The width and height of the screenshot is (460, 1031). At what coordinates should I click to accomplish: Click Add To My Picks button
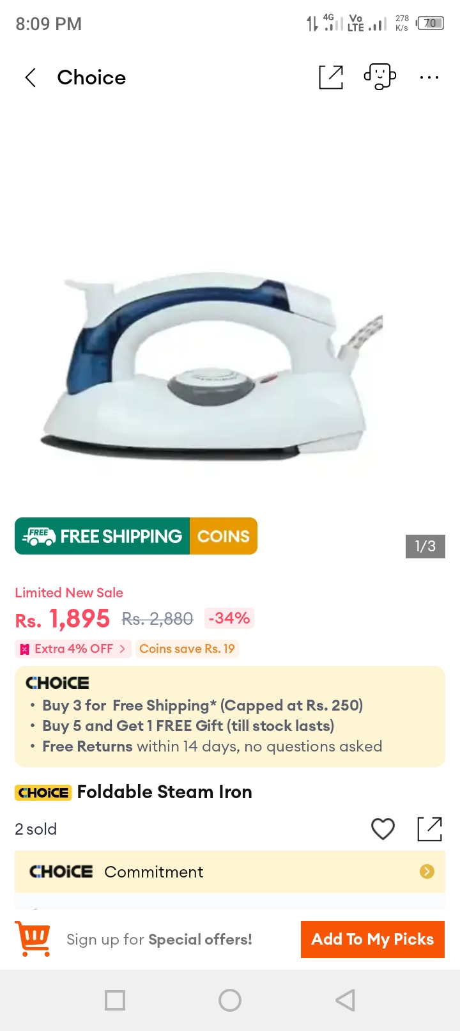click(x=372, y=939)
